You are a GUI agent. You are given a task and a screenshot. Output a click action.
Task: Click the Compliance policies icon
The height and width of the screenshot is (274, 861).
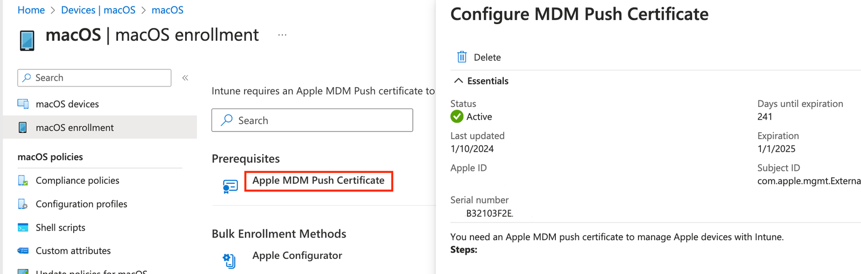(23, 181)
